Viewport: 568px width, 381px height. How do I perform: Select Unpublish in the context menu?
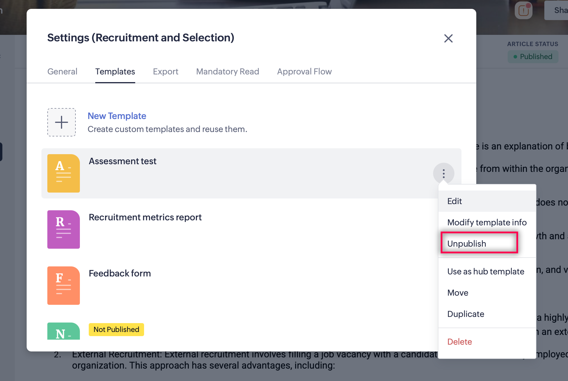tap(467, 244)
